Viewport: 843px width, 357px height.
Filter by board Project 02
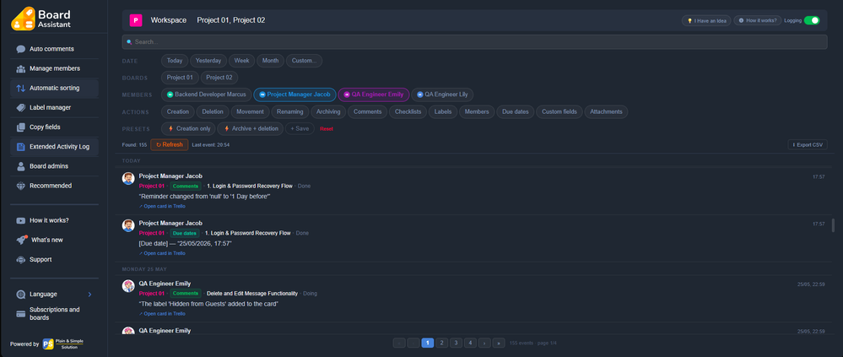(219, 78)
